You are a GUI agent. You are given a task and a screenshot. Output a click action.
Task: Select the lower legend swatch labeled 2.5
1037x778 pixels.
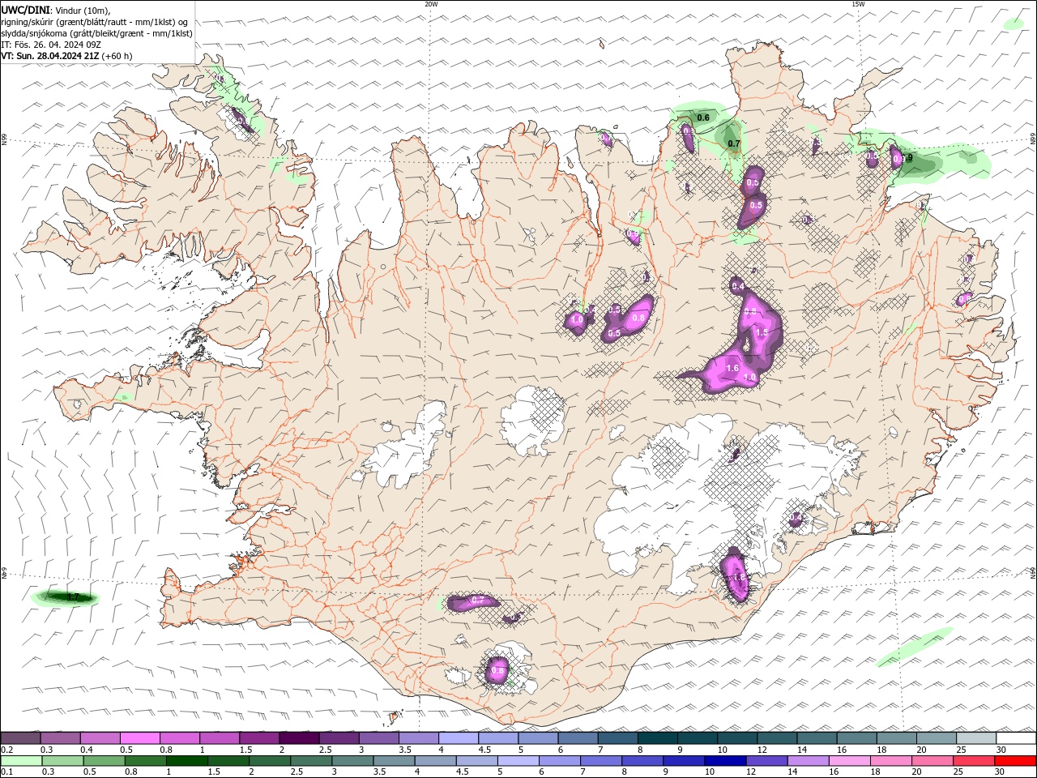pos(311,761)
